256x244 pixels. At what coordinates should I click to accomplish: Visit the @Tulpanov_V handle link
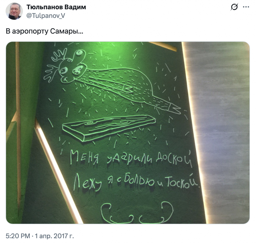[x=46, y=16]
